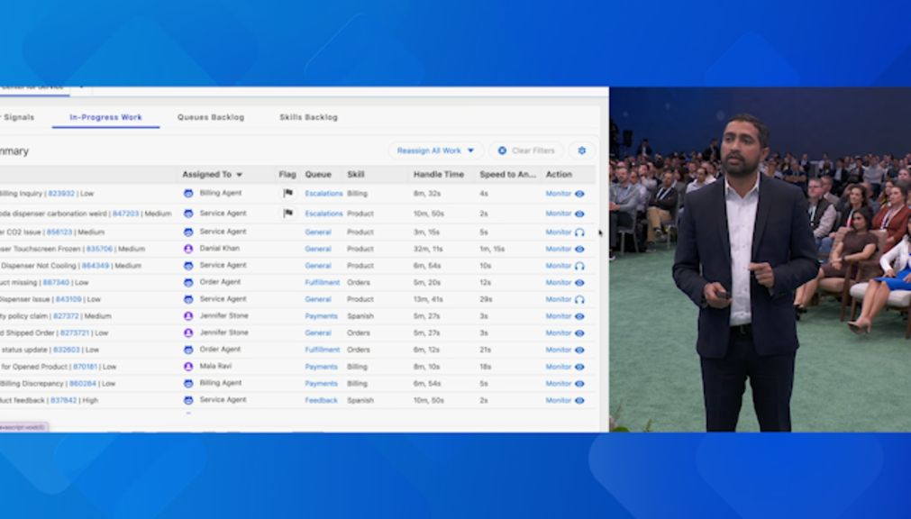The height and width of the screenshot is (519, 911).
Task: Open the settings gear beside Clear Filters
Action: click(x=581, y=150)
